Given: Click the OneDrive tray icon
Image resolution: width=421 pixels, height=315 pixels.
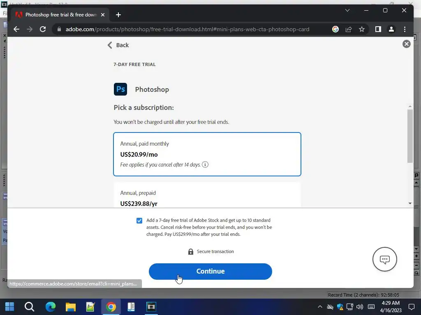Looking at the screenshot, I should click(x=330, y=307).
